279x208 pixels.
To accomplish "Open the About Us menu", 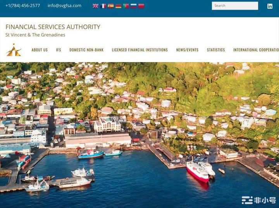I will coord(40,50).
